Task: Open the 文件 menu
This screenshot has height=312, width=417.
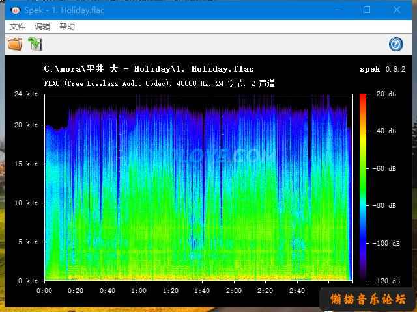Action: point(18,27)
